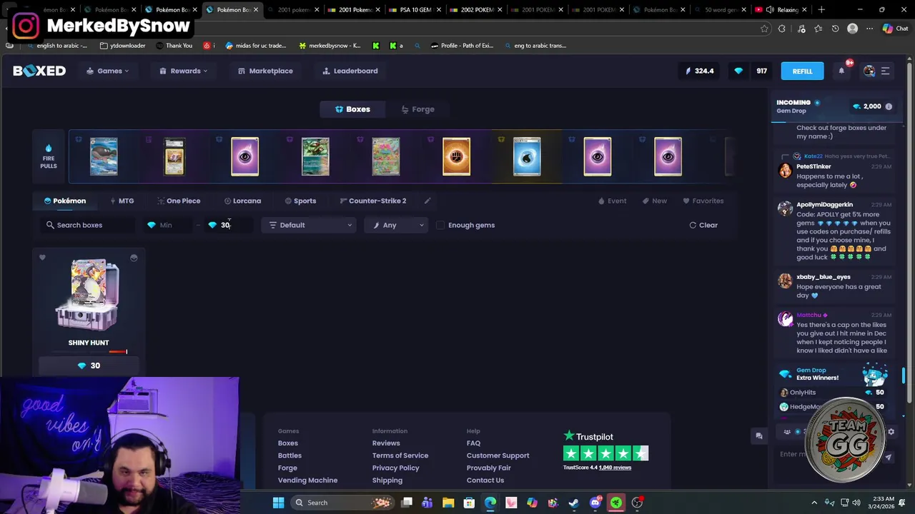Open a new browser tab
This screenshot has width=915, height=514.
click(x=821, y=10)
